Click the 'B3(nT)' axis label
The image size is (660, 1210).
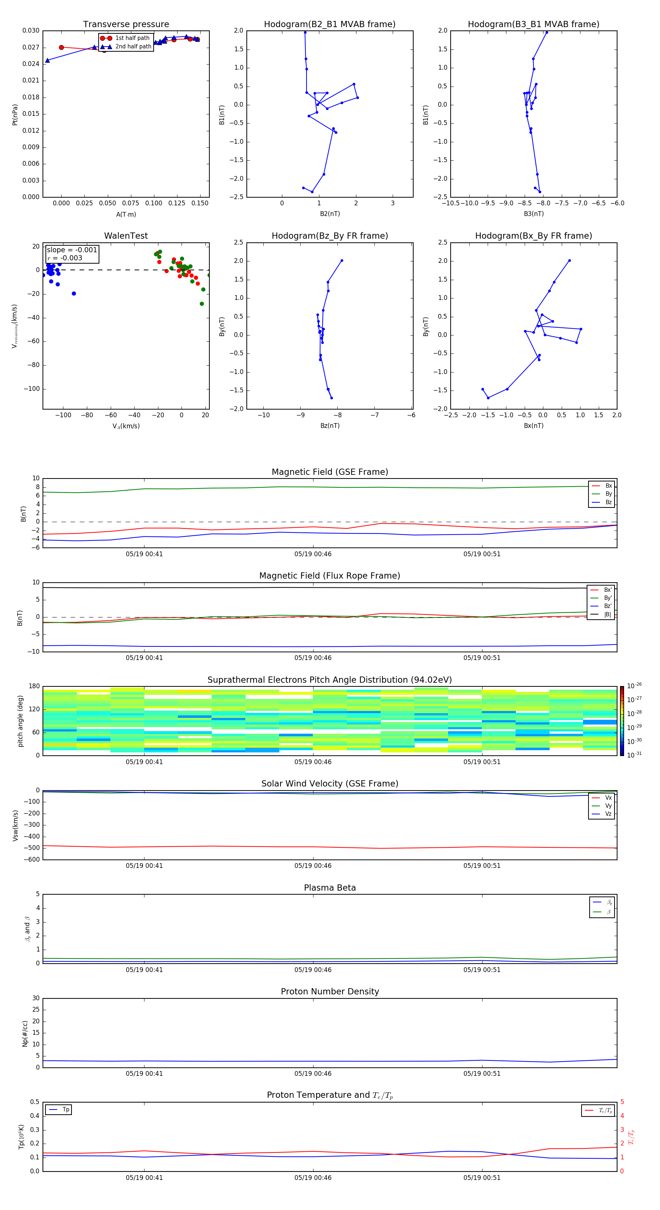coord(533,214)
